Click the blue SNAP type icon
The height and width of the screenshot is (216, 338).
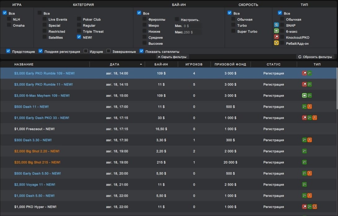tap(276, 25)
